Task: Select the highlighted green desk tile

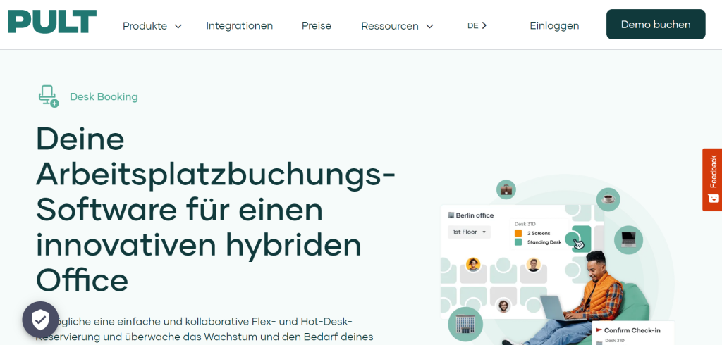Action: pos(581,239)
